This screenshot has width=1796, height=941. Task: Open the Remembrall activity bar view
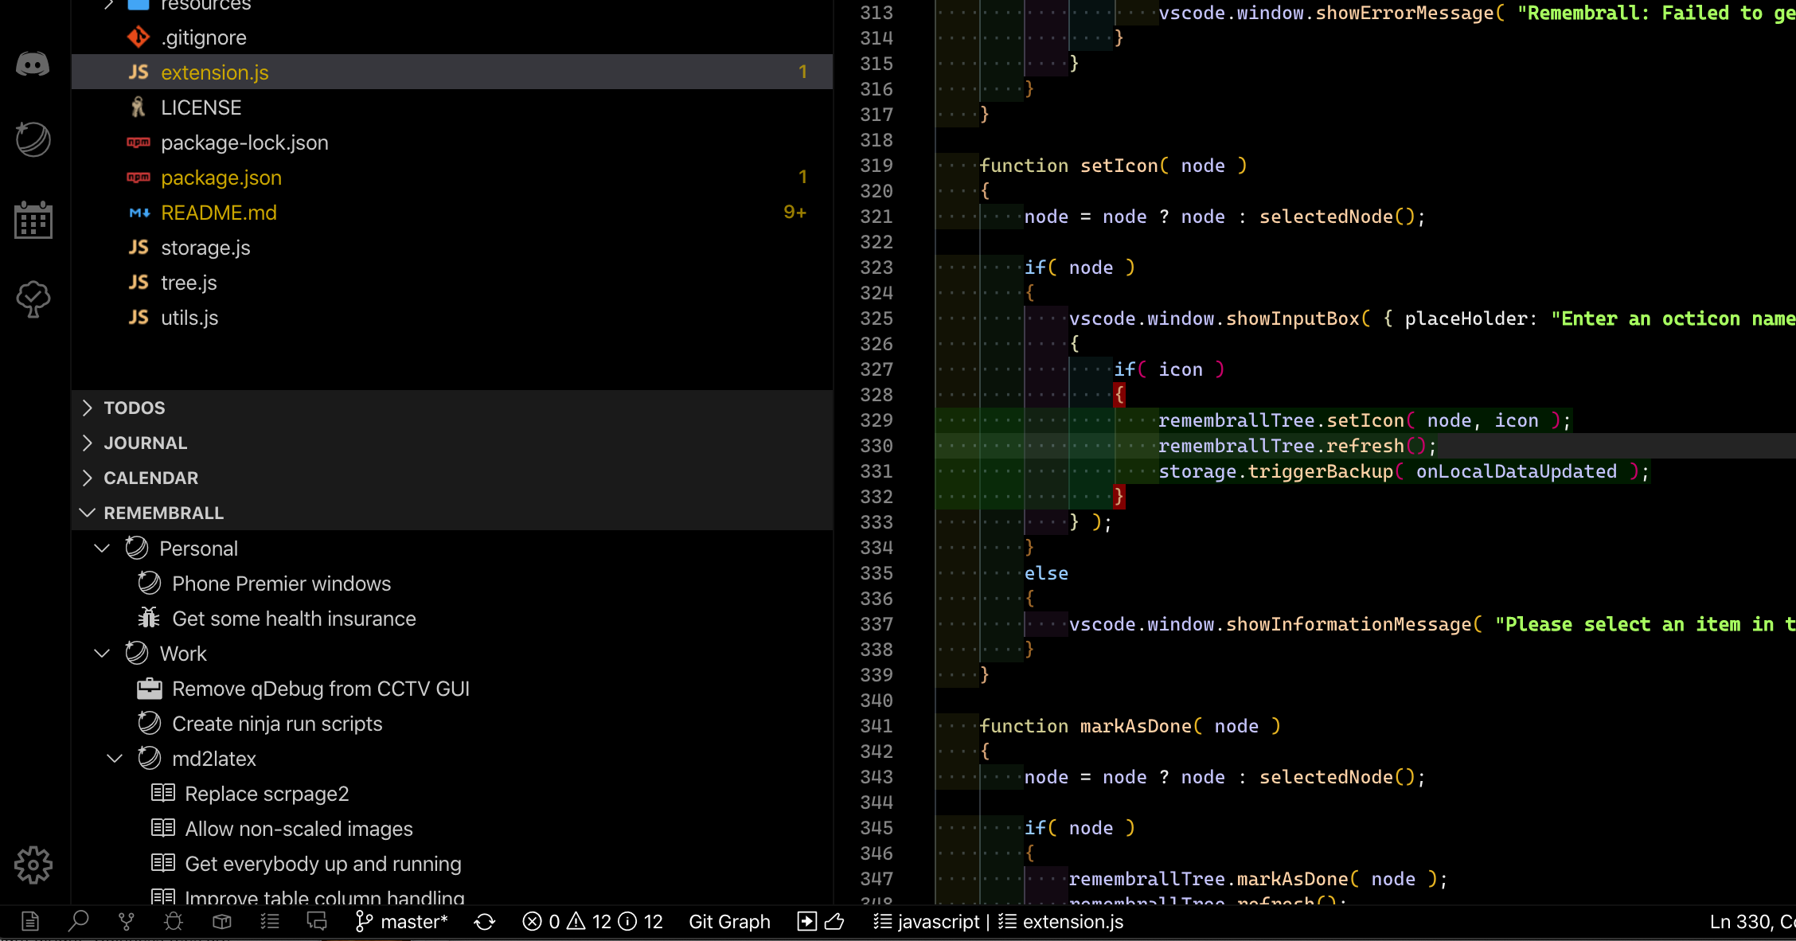click(33, 140)
